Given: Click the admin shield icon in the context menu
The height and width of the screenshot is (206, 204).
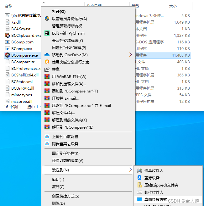Looking at the screenshot, I should (x=47, y=19).
